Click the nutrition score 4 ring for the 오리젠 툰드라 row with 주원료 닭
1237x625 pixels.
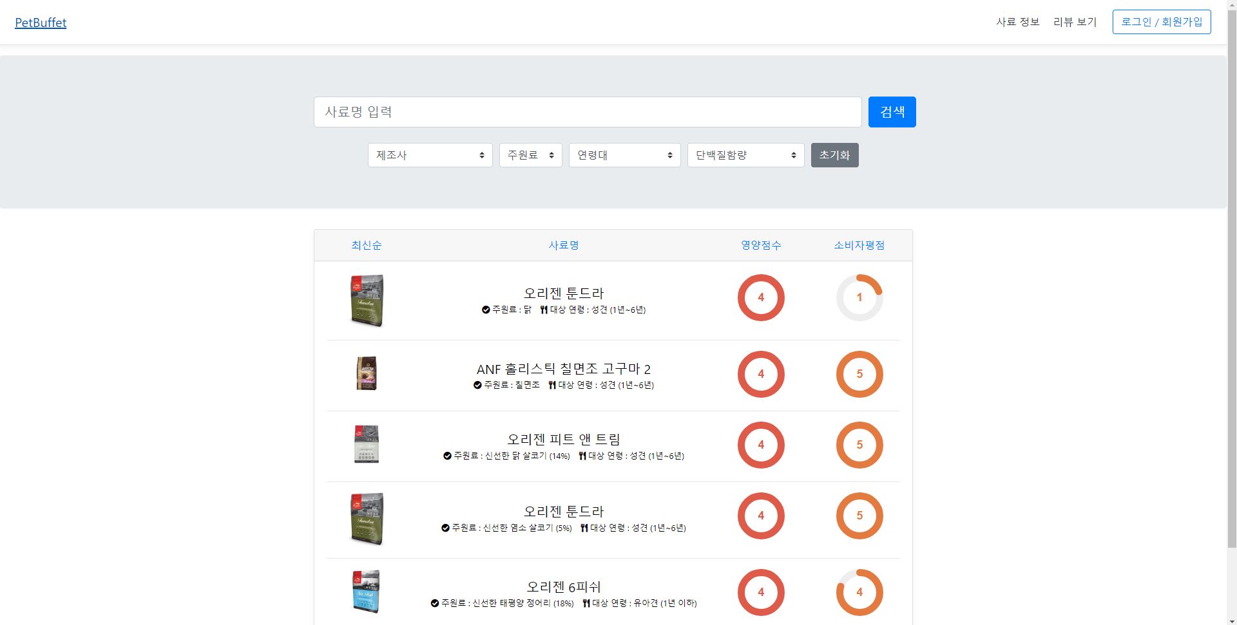[x=761, y=297]
